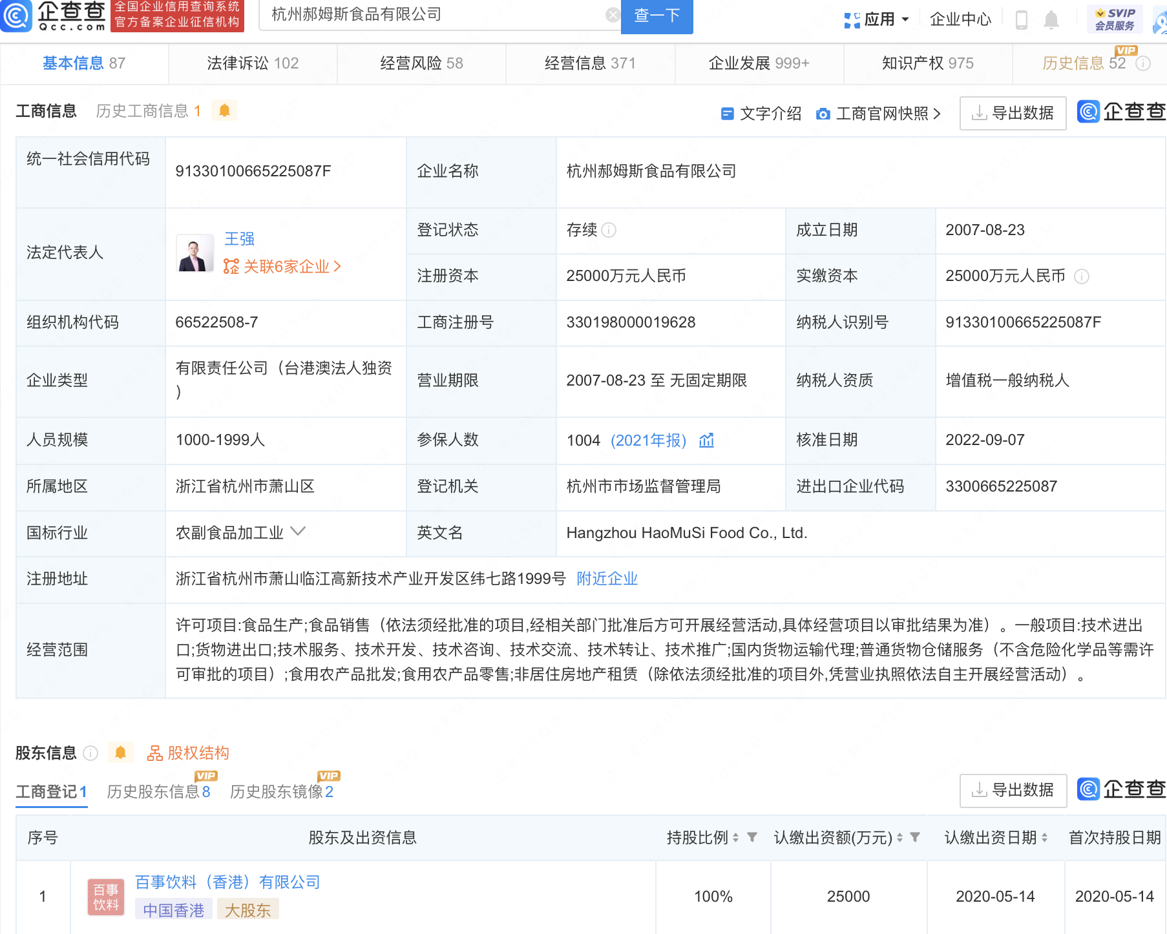Open the mobile phone app icon
The width and height of the screenshot is (1167, 934).
point(1022,19)
